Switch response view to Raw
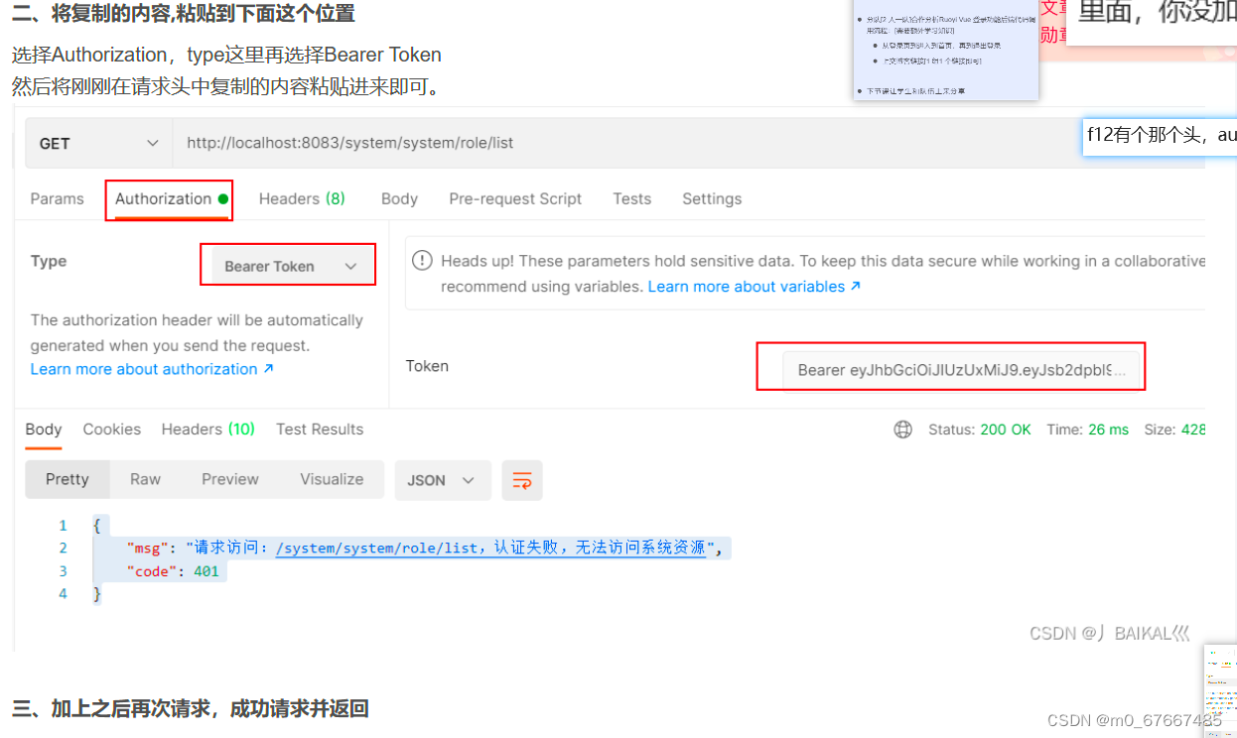The image size is (1237, 738). pos(145,479)
